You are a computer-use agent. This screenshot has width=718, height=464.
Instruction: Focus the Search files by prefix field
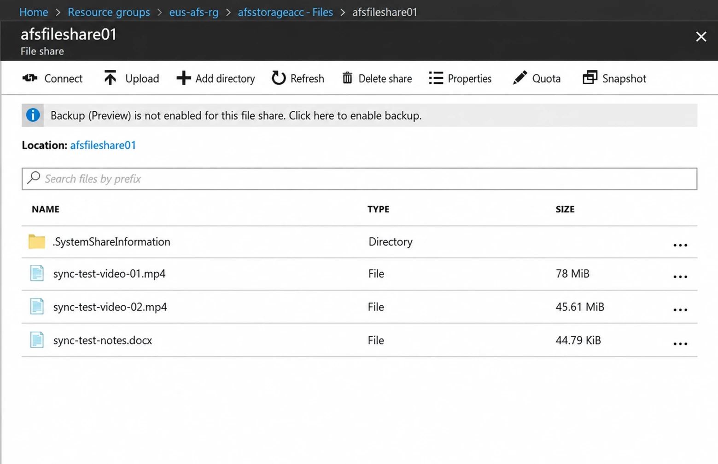tap(359, 179)
